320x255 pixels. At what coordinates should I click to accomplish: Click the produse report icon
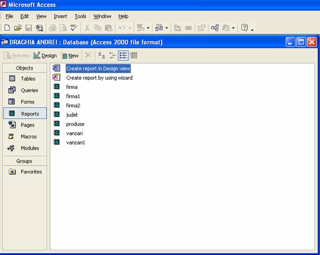point(56,124)
